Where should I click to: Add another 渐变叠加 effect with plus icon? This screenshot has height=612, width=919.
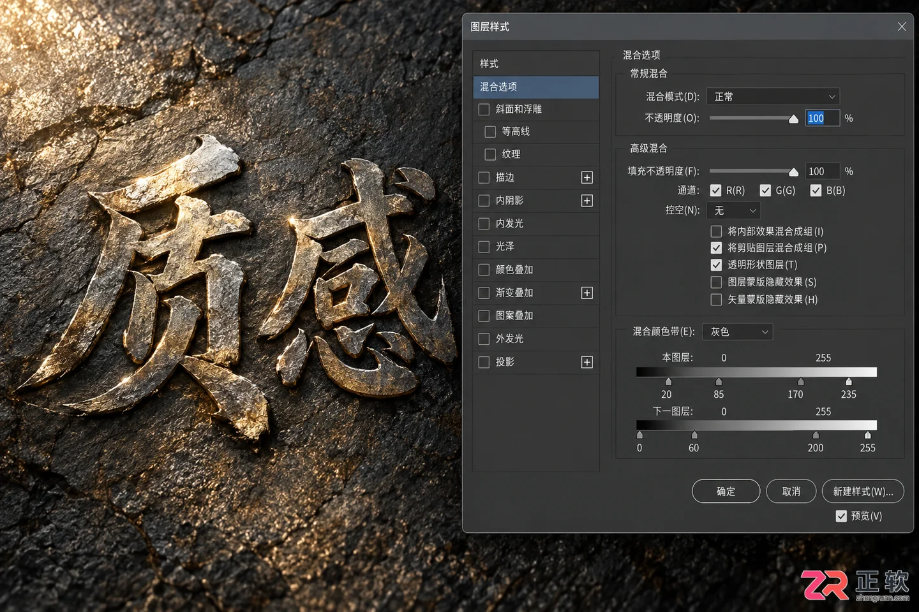(587, 293)
